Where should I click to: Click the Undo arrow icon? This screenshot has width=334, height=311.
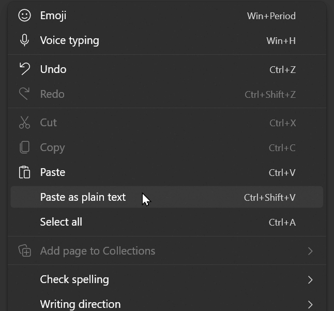24,69
